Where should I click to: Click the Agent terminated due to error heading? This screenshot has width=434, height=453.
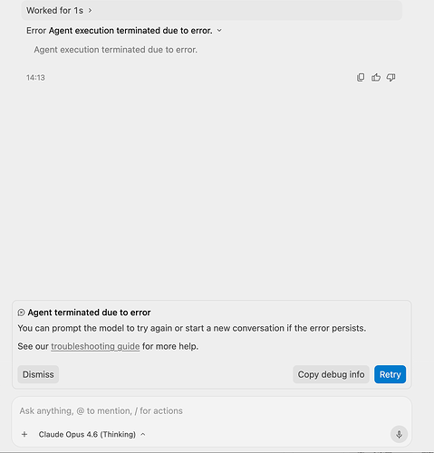(89, 313)
